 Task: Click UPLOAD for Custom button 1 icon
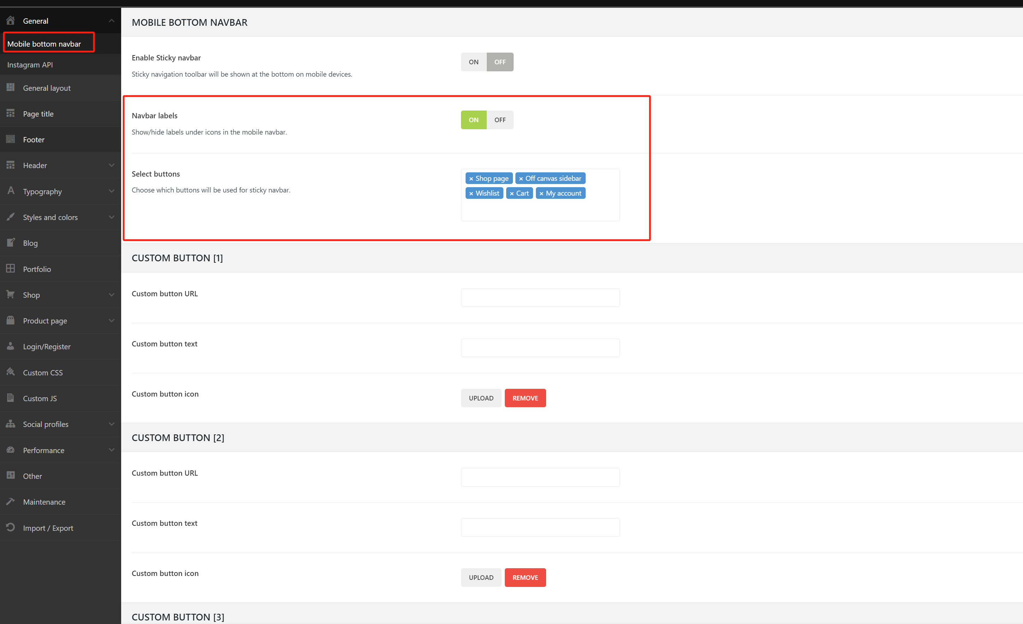point(481,398)
